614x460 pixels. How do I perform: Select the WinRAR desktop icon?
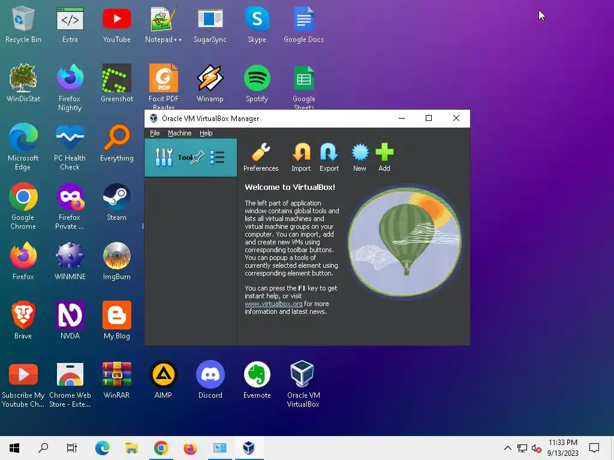click(117, 380)
